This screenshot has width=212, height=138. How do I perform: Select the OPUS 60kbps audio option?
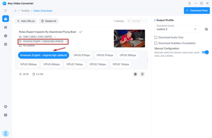pyautogui.click(x=52, y=64)
